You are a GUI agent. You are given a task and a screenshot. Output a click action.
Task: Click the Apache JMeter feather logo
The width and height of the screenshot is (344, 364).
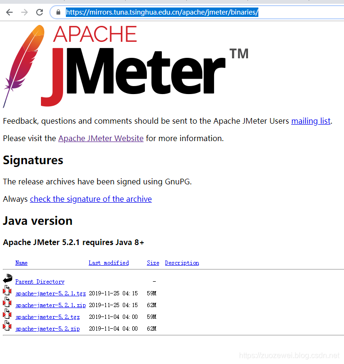click(24, 66)
